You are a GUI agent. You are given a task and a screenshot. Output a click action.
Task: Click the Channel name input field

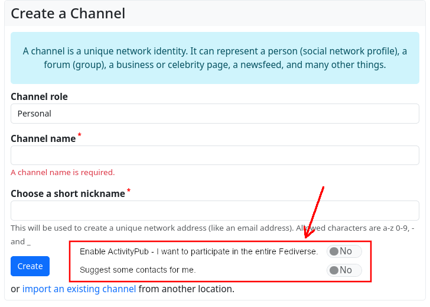(x=214, y=155)
